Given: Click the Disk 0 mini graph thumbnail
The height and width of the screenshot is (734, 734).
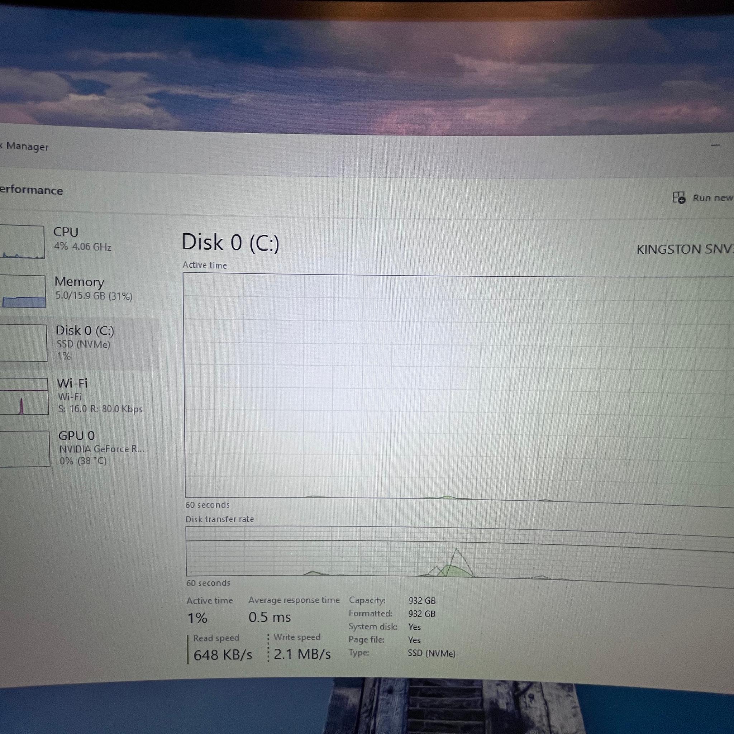Looking at the screenshot, I should click(x=24, y=343).
